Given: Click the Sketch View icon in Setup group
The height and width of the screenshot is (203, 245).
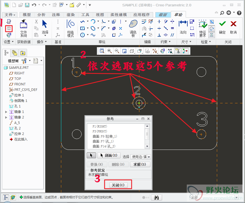Looking at the screenshot, I should coord(9,35).
